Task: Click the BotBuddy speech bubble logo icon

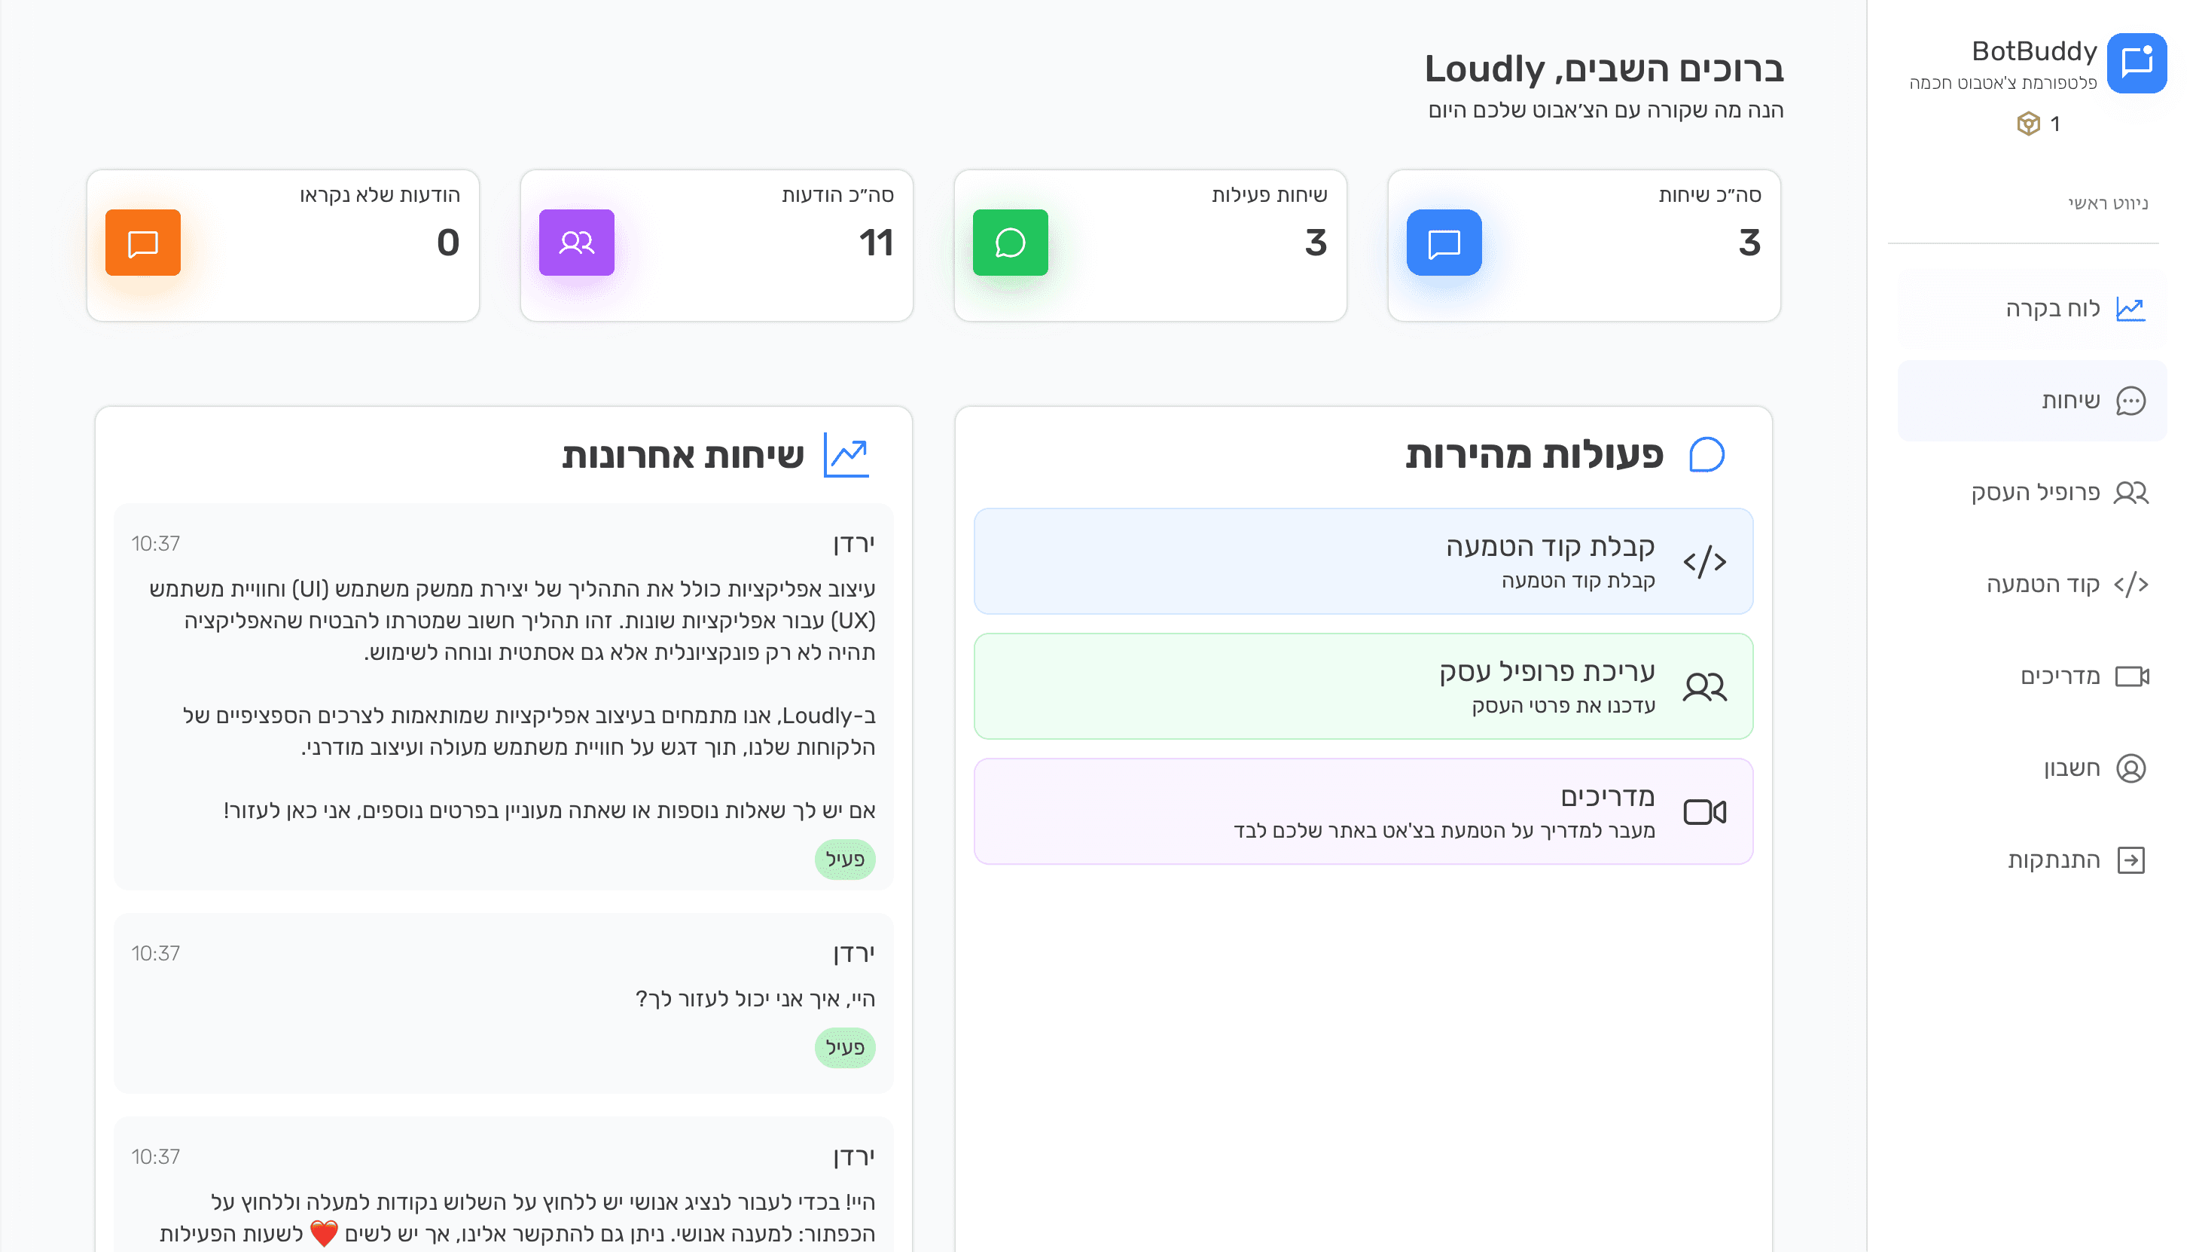Action: coord(2137,61)
